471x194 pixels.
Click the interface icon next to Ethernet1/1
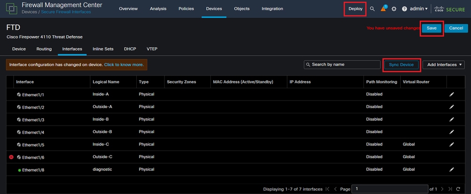19,95
